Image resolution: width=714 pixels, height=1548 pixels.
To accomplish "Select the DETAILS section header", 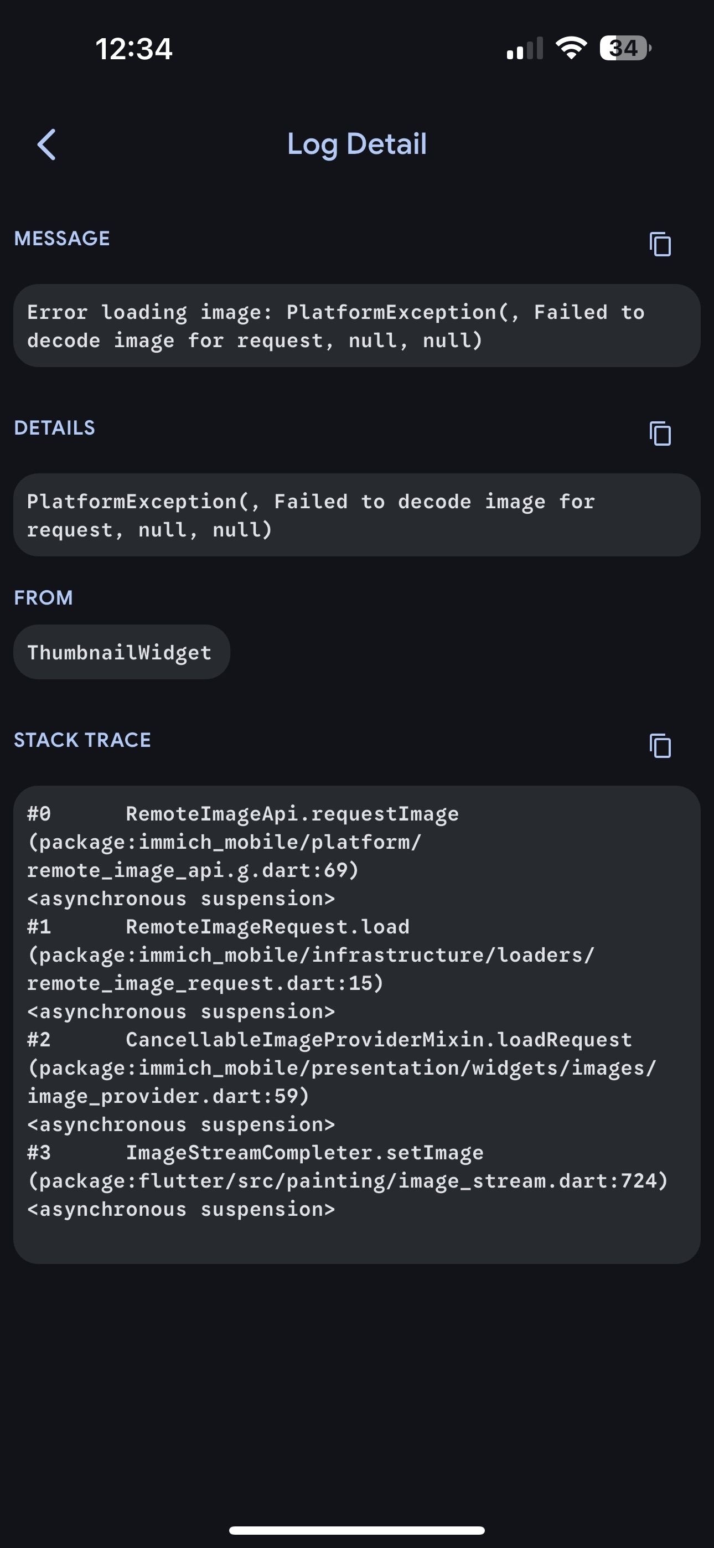I will coord(55,428).
